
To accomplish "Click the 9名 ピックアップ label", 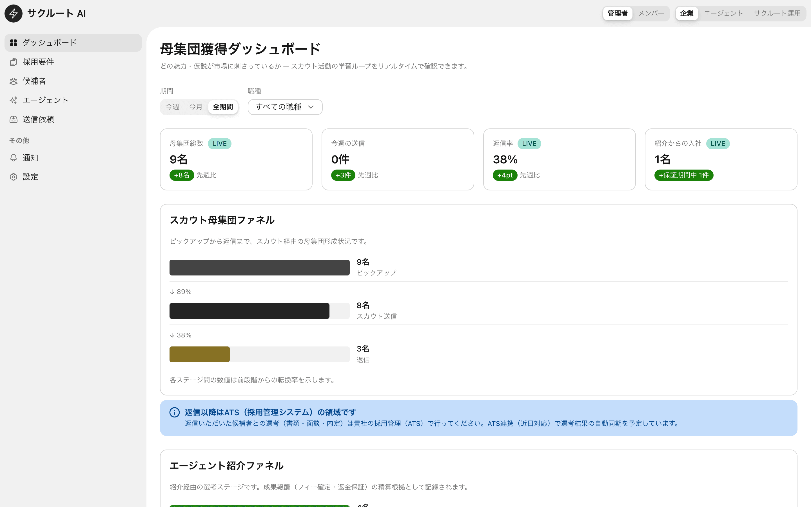I will pyautogui.click(x=376, y=267).
